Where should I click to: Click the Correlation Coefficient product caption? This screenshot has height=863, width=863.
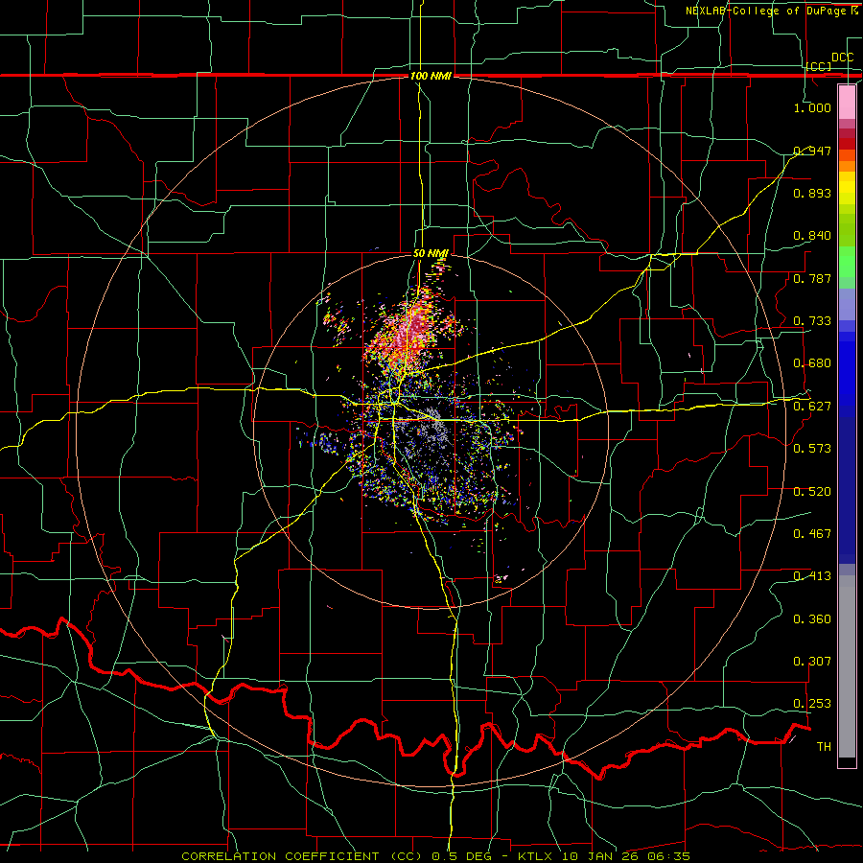(436, 856)
